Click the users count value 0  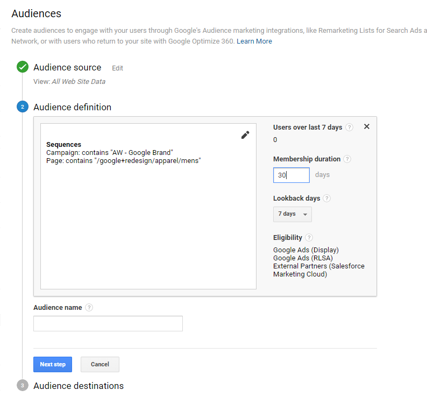click(x=275, y=140)
